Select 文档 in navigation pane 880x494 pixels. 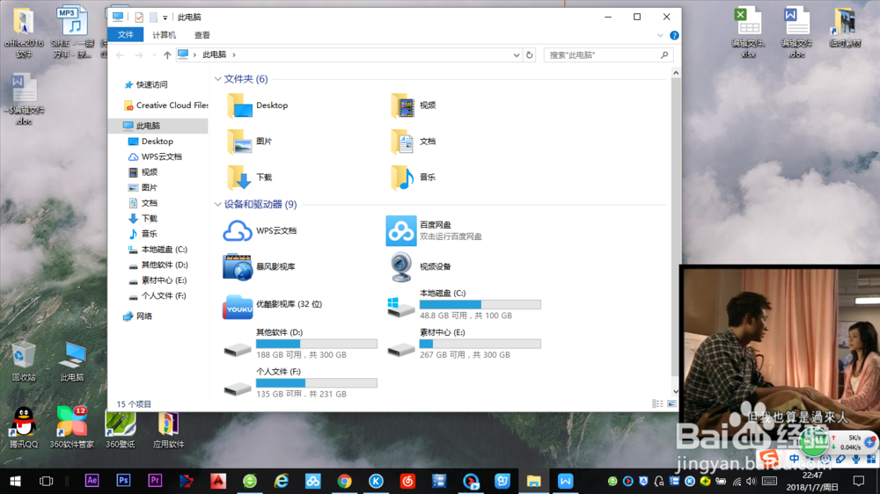[143, 203]
